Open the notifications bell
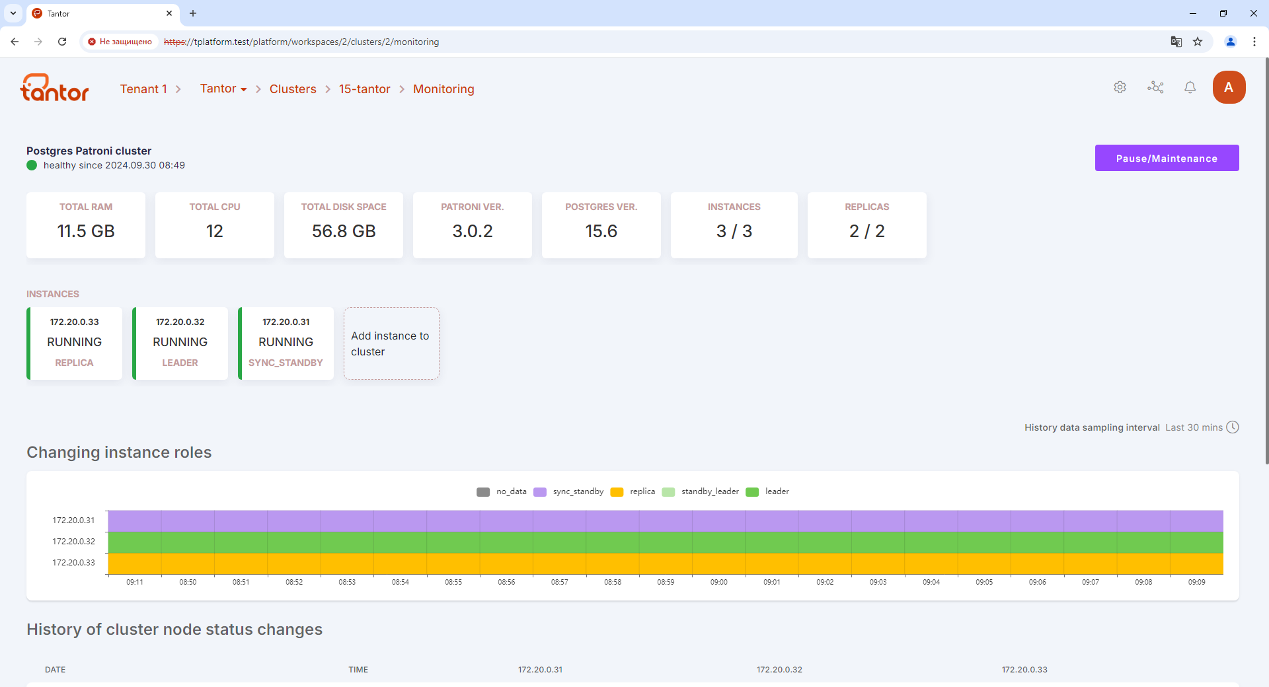Image resolution: width=1269 pixels, height=687 pixels. (x=1190, y=87)
